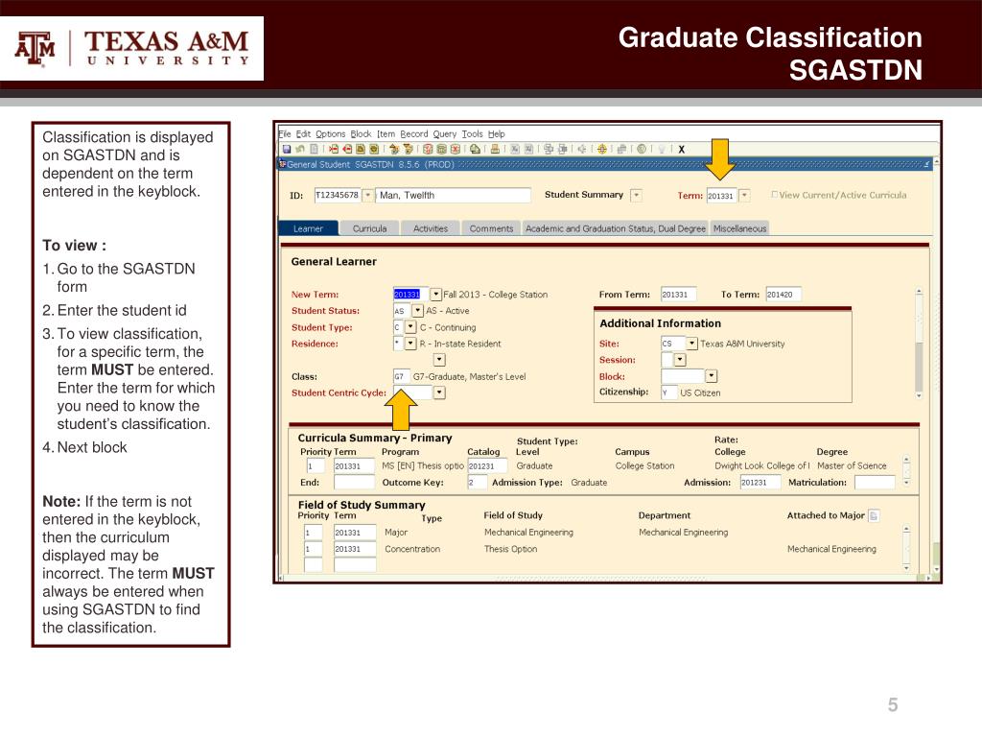This screenshot has height=737, width=982.
Task: Switch to the Learner tab
Action: coord(308,228)
